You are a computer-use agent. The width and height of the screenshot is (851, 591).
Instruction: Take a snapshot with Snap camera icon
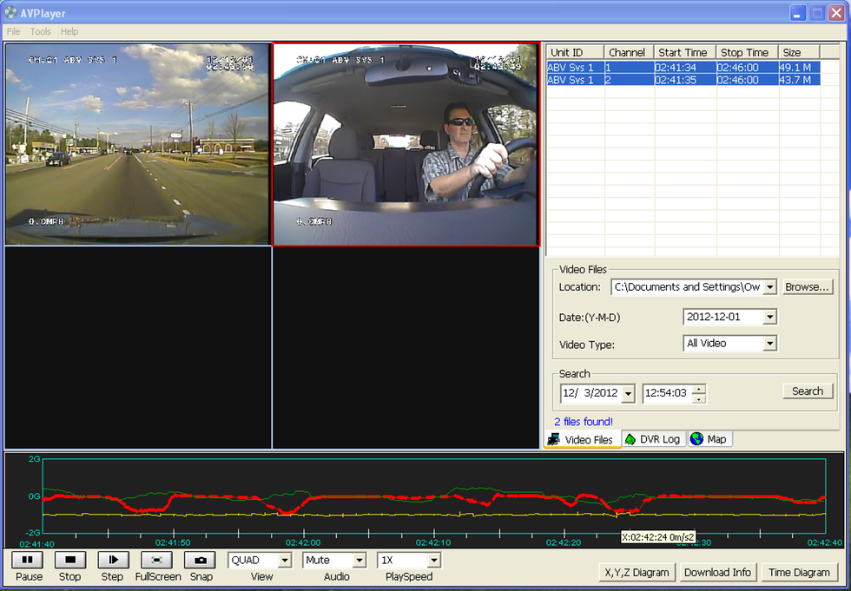pos(201,561)
